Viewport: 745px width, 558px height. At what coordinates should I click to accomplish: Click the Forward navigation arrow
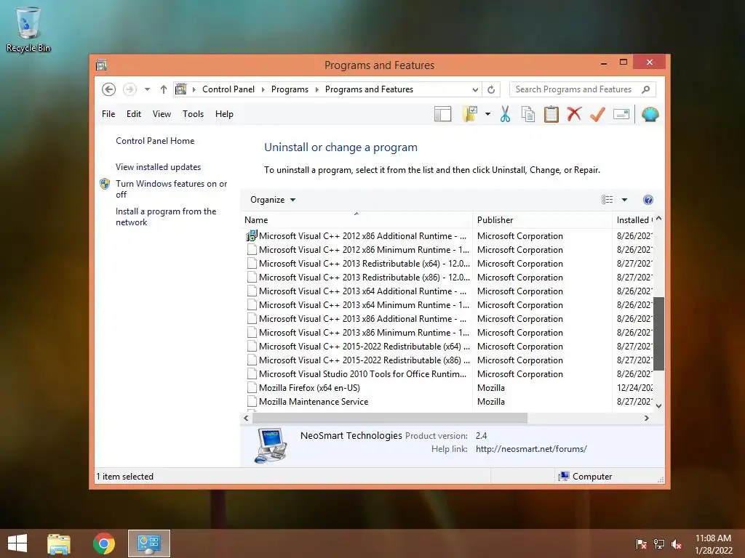tap(130, 89)
